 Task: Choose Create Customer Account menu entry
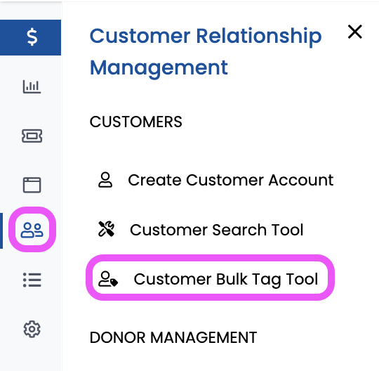(x=215, y=180)
